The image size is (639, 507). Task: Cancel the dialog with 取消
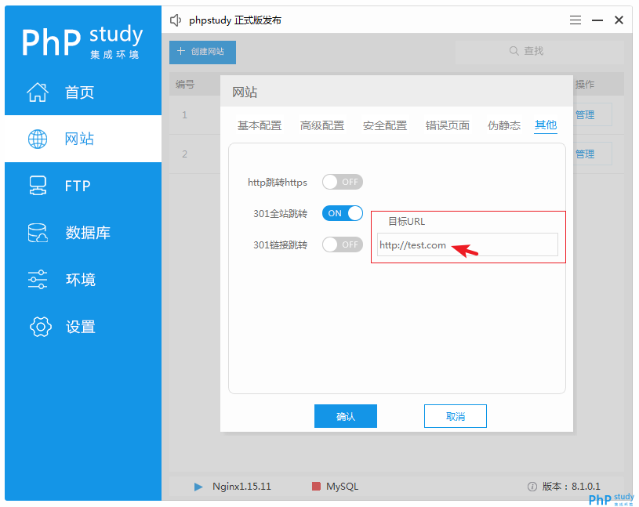[456, 416]
